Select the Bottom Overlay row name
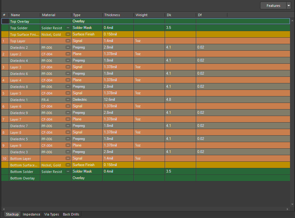This screenshot has height=218, width=295. (22, 178)
